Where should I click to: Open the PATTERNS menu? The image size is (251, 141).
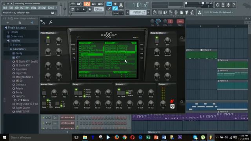25,8
